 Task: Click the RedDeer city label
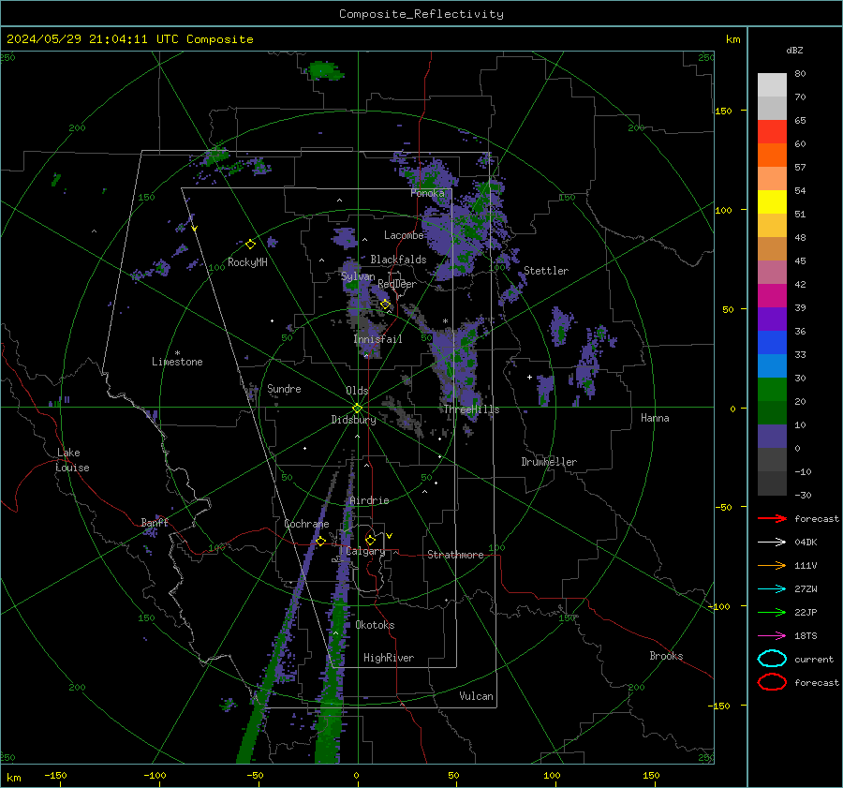coord(397,284)
